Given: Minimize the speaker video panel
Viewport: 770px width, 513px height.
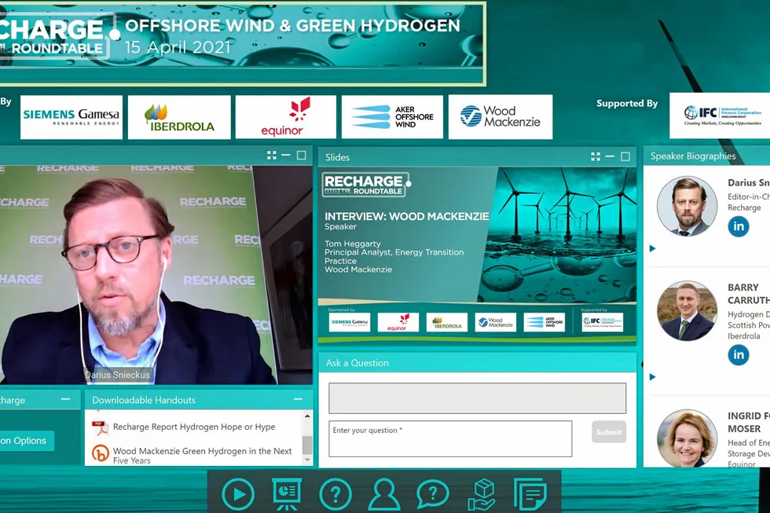Looking at the screenshot, I should coord(286,155).
